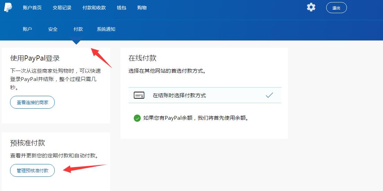Screen dimensions: 383x191
Task: Switch to the 安全 settings tab
Action: [x=53, y=29]
